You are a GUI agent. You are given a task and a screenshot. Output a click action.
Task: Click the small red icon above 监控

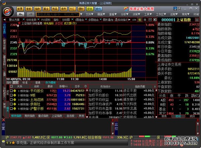pyautogui.click(x=116, y=120)
